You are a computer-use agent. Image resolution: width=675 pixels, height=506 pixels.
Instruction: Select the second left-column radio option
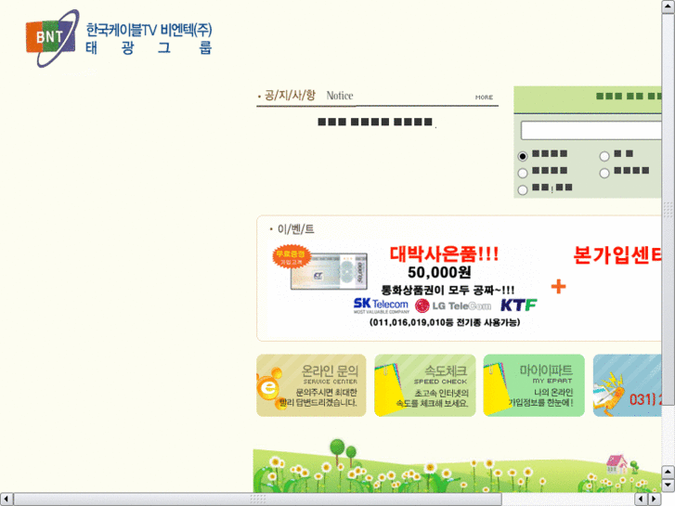[x=523, y=173]
